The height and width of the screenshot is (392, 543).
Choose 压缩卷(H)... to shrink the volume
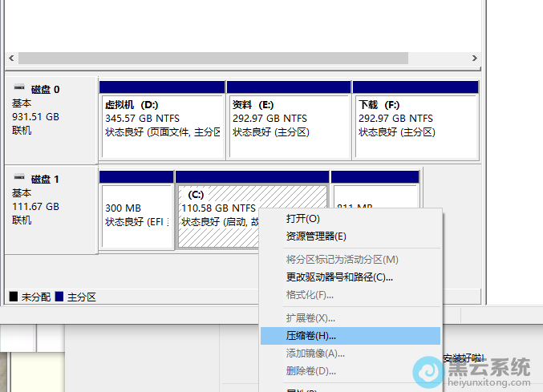311,336
